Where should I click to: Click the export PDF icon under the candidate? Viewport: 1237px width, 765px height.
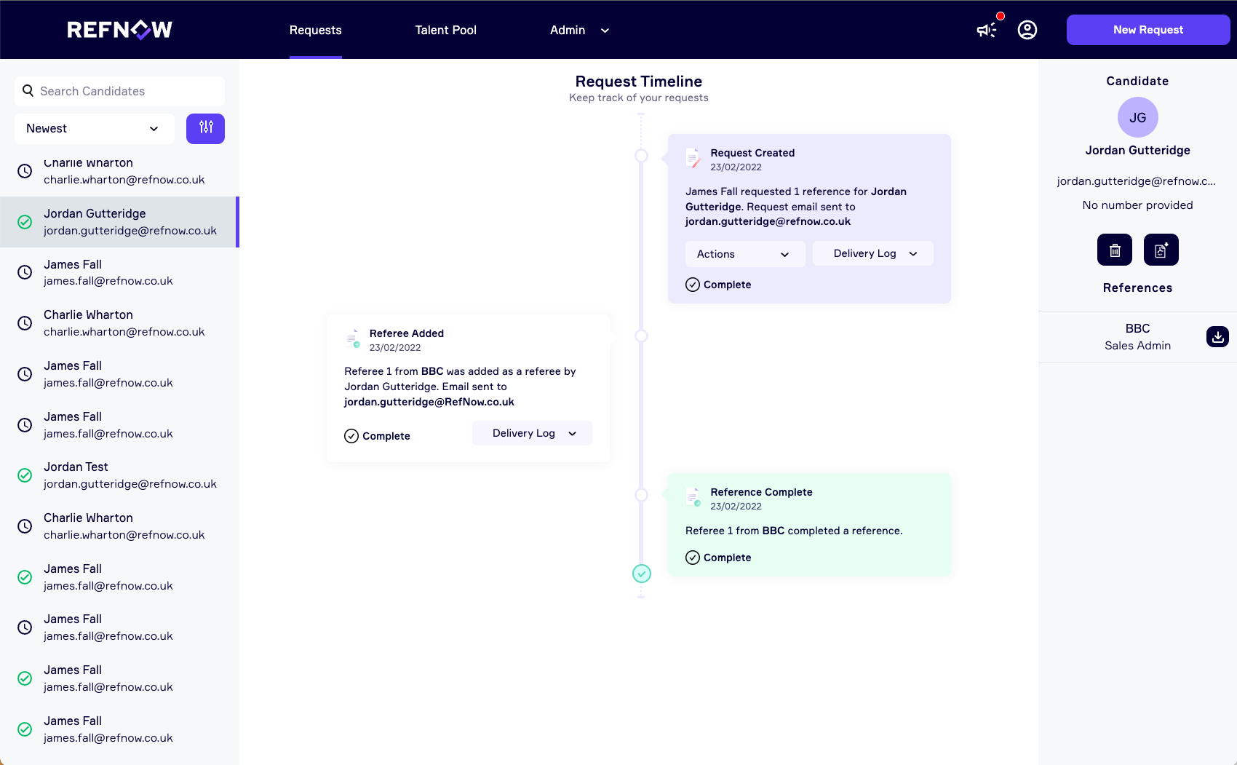(1161, 249)
